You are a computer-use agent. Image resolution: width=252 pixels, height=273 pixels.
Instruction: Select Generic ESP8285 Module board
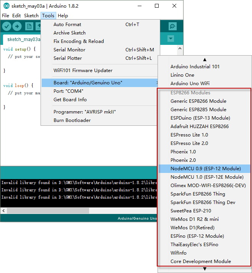click(x=205, y=110)
